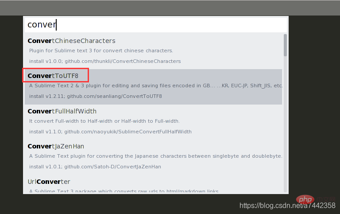Click the package list scrollbar thumb

(x=285, y=45)
